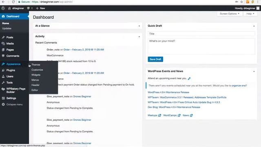Click the WPBakery Page Builder icon

pyautogui.click(x=3, y=89)
